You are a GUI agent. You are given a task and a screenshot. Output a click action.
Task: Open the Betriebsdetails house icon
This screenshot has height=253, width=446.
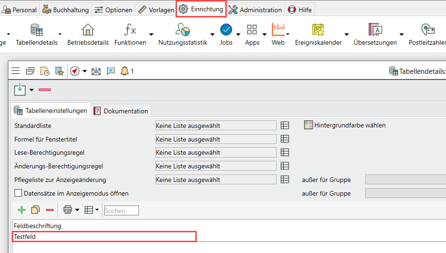(88, 30)
